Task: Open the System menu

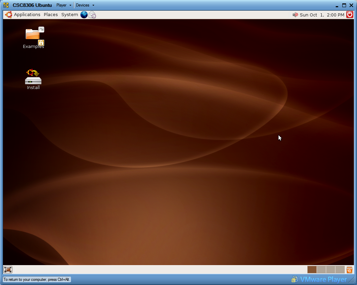Action: [70, 15]
